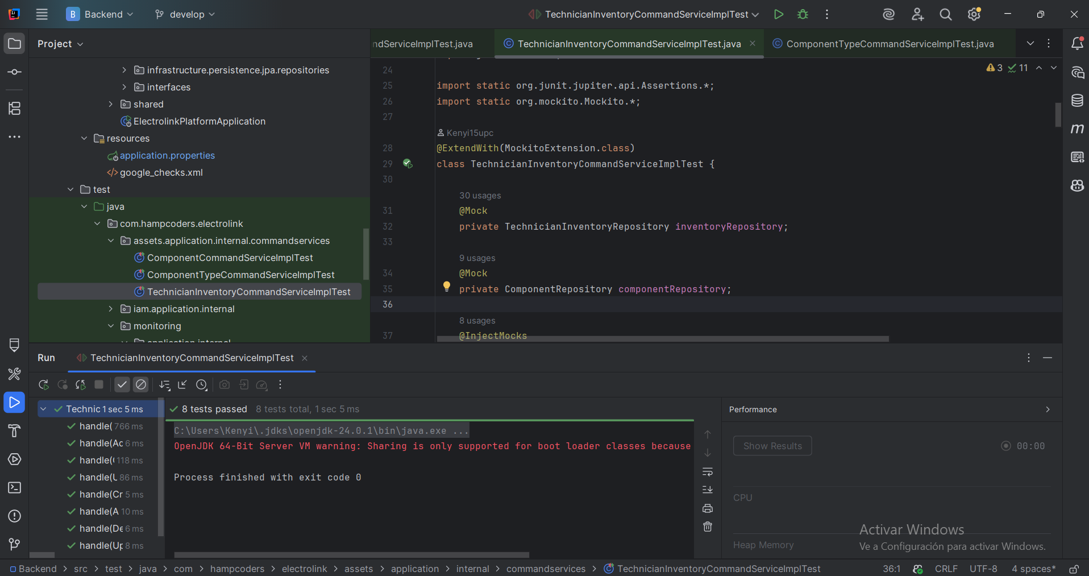
Task: Open the Maven tool window
Action: click(x=1077, y=129)
